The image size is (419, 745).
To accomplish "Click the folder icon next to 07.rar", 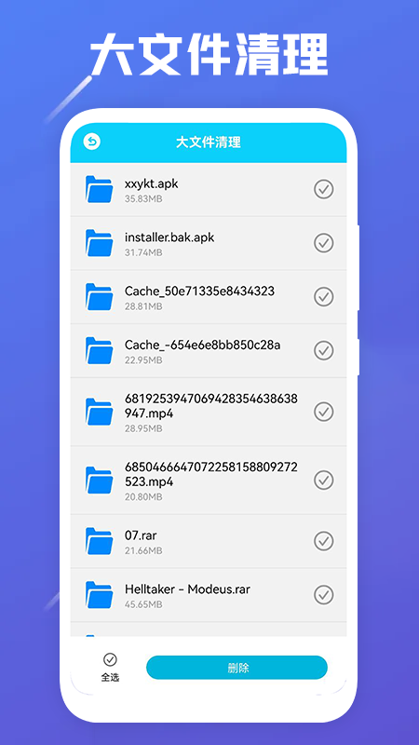I will coord(100,541).
